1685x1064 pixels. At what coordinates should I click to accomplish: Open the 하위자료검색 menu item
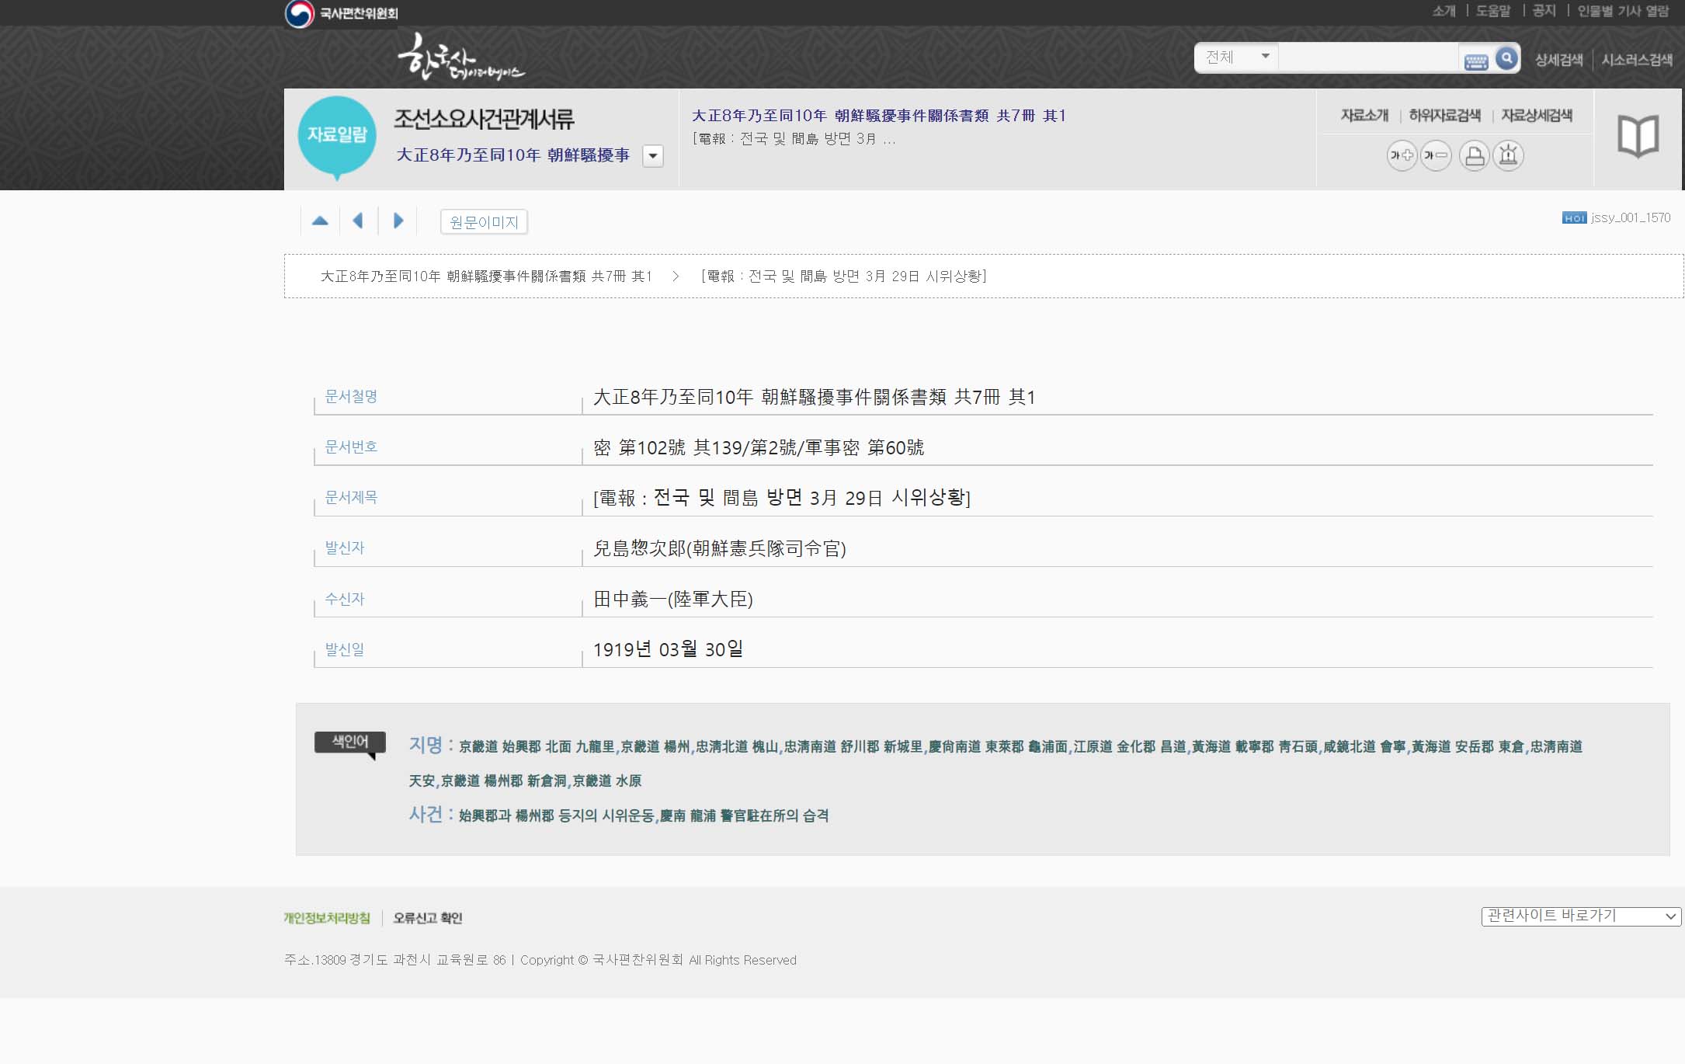[1444, 116]
